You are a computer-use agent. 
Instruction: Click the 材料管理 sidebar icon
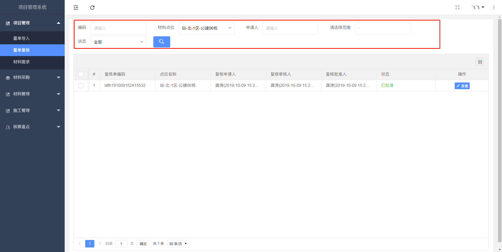(8, 94)
